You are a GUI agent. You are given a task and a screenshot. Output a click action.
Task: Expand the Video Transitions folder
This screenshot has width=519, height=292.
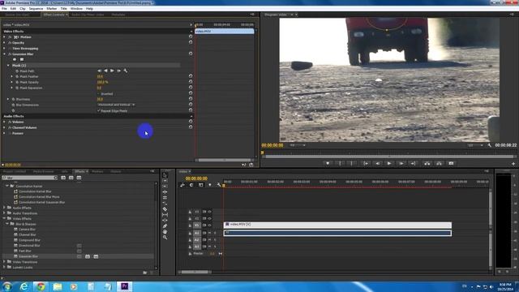pos(4,262)
